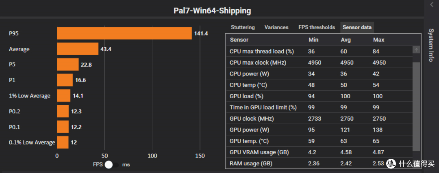Select the GPU VRAM usage row
439x173 pixels.
pos(319,152)
